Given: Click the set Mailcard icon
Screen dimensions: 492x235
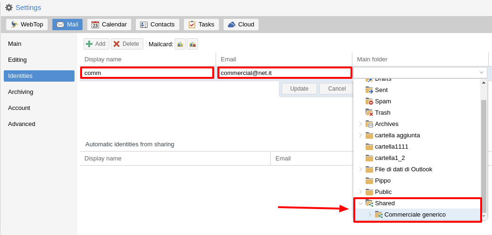Looking at the screenshot, I should click(180, 44).
